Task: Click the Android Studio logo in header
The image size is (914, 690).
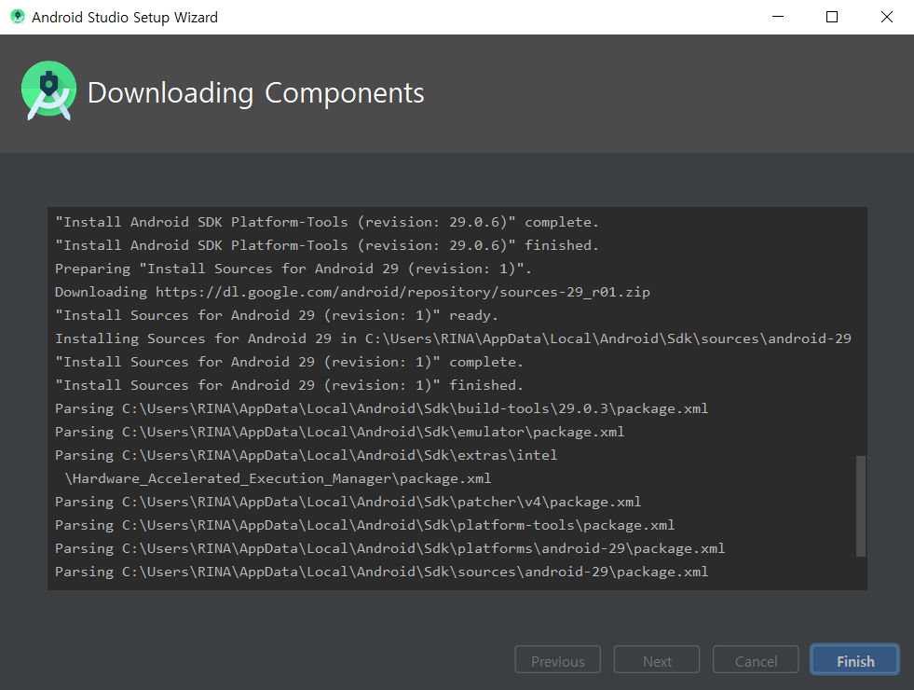Action: pos(49,91)
